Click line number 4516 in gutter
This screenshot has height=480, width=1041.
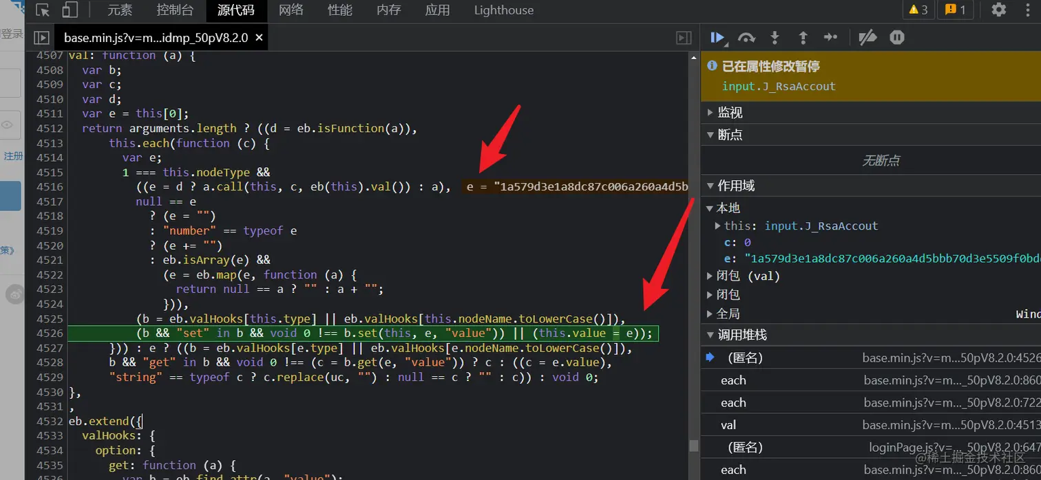[50, 186]
